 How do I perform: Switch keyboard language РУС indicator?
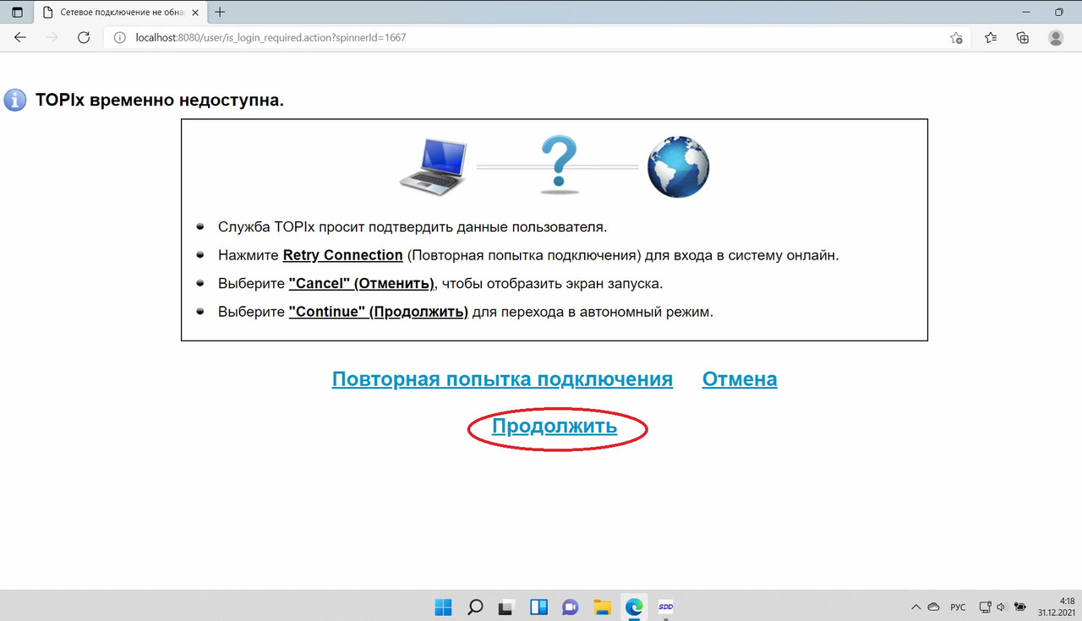click(x=959, y=607)
